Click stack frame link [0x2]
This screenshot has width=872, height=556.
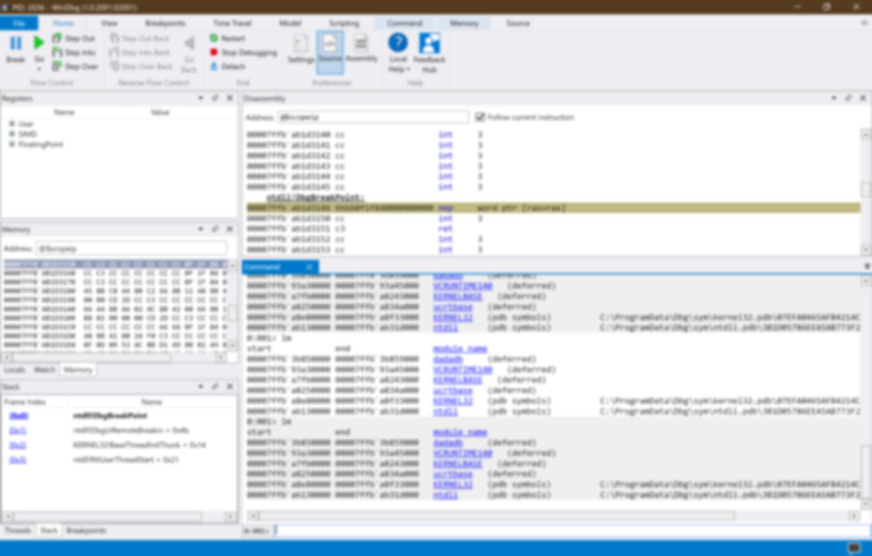click(18, 445)
